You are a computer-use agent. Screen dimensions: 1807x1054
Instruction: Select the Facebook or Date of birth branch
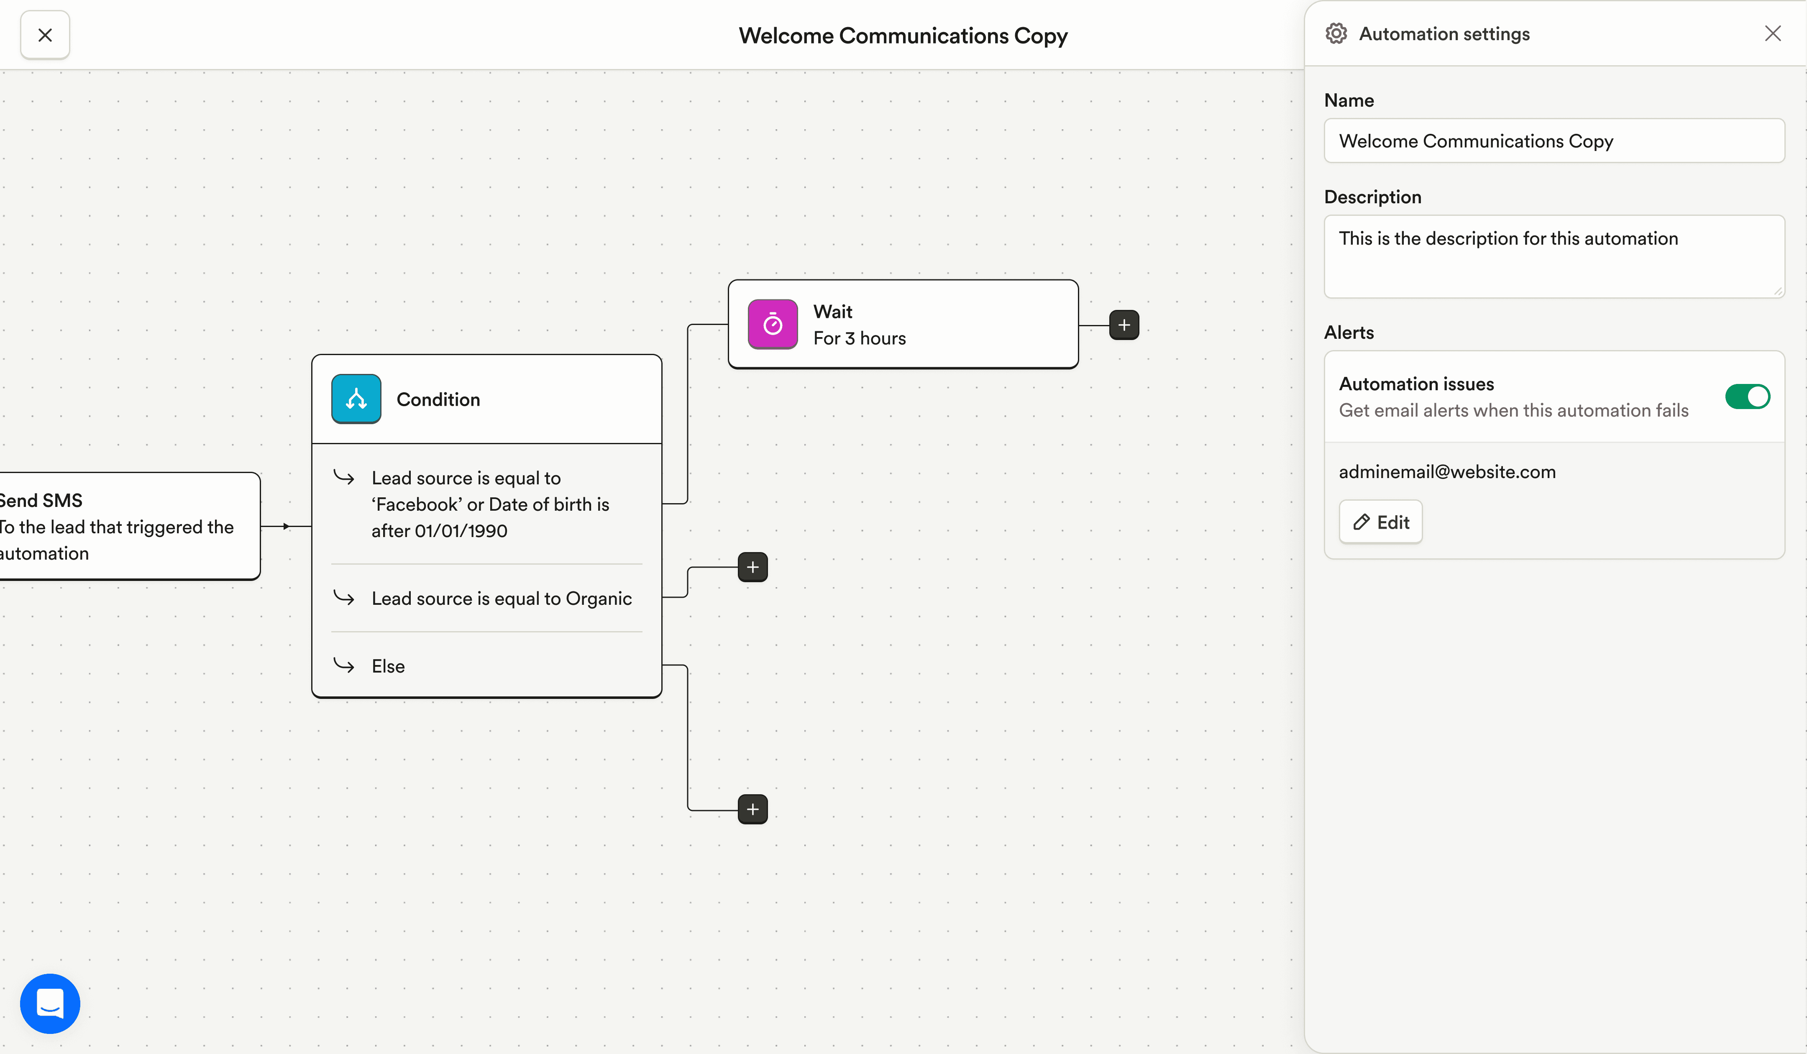point(490,504)
